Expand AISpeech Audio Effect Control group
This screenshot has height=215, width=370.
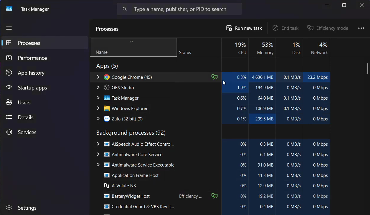coord(98,144)
